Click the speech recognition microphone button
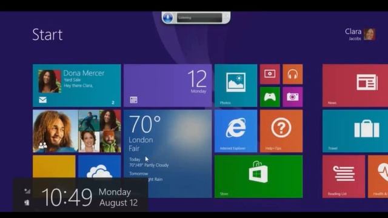Image resolution: width=388 pixels, height=218 pixels. (x=168, y=18)
